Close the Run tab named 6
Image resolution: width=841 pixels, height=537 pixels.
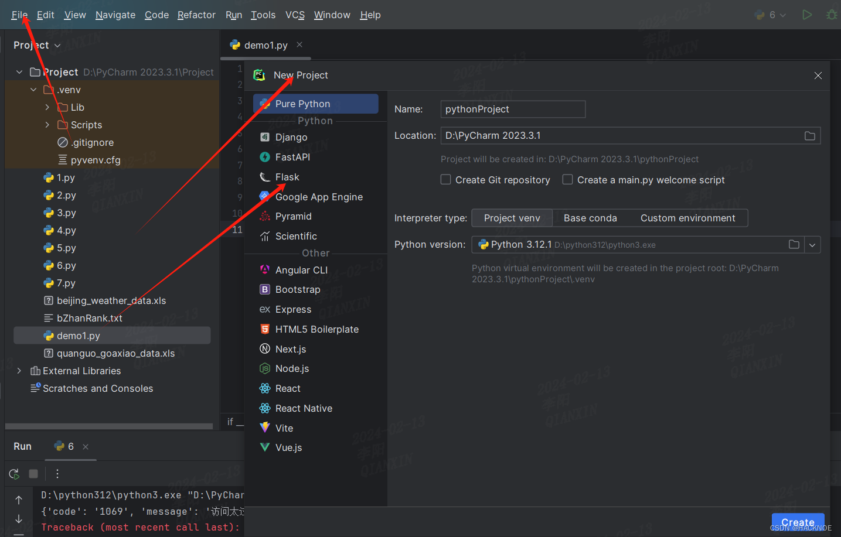pyautogui.click(x=86, y=446)
